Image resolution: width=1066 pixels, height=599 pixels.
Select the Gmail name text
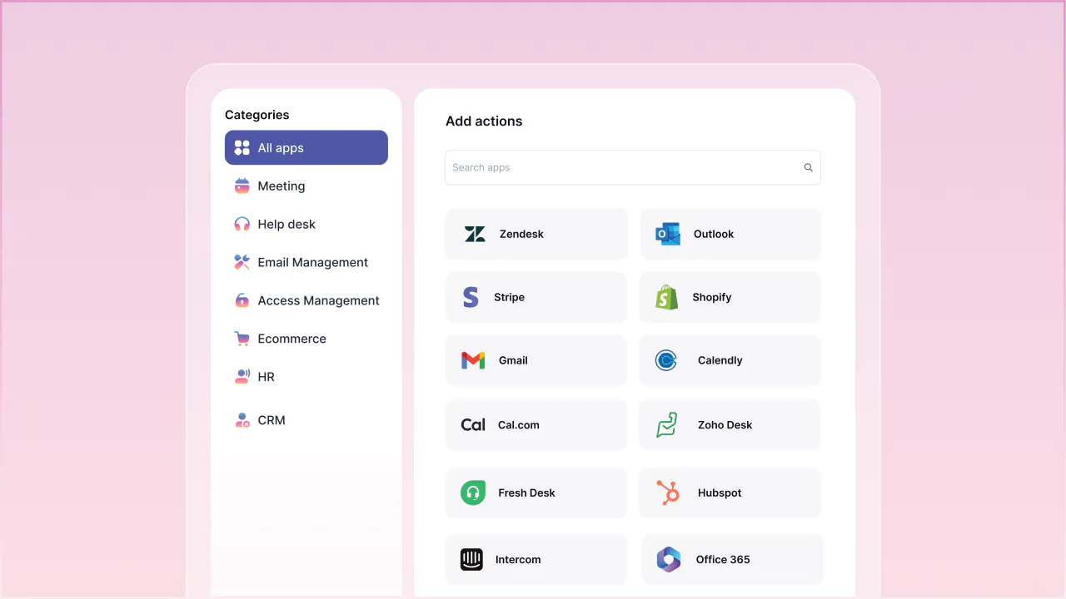tap(513, 360)
